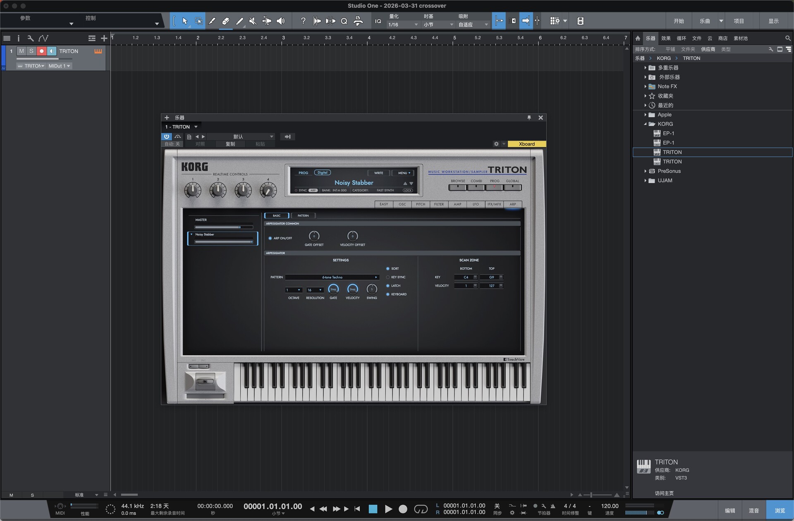The width and height of the screenshot is (794, 521).
Task: Click the add track plus icon
Action: pyautogui.click(x=104, y=38)
